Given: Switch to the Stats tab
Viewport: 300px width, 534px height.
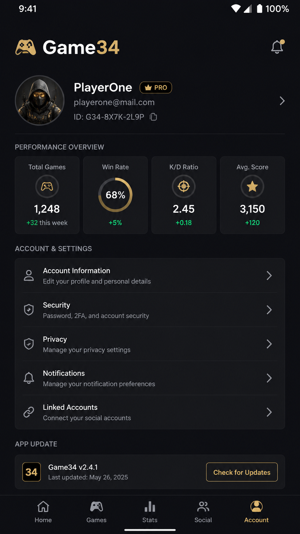Looking at the screenshot, I should tap(150, 512).
